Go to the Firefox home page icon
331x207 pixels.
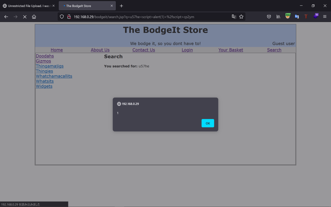tap(34, 17)
